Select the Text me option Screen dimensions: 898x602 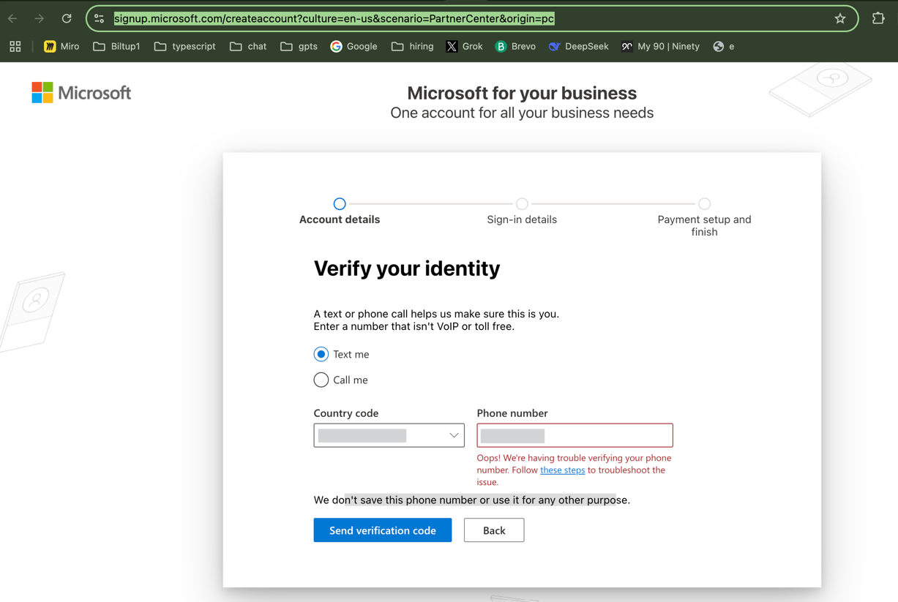[x=321, y=354]
